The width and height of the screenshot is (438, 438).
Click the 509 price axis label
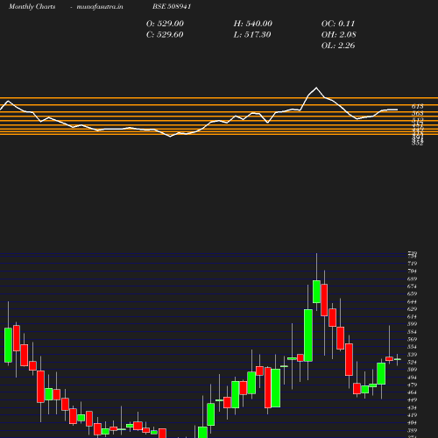click(x=412, y=370)
